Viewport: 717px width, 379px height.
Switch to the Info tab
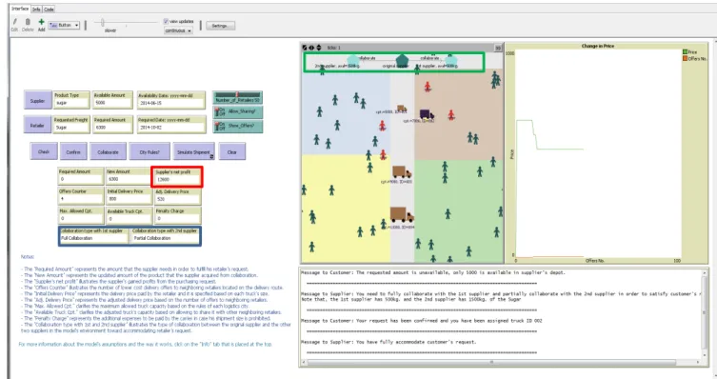click(36, 10)
